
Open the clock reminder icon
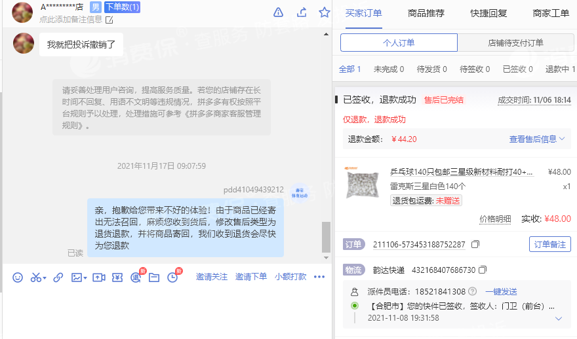tap(172, 277)
